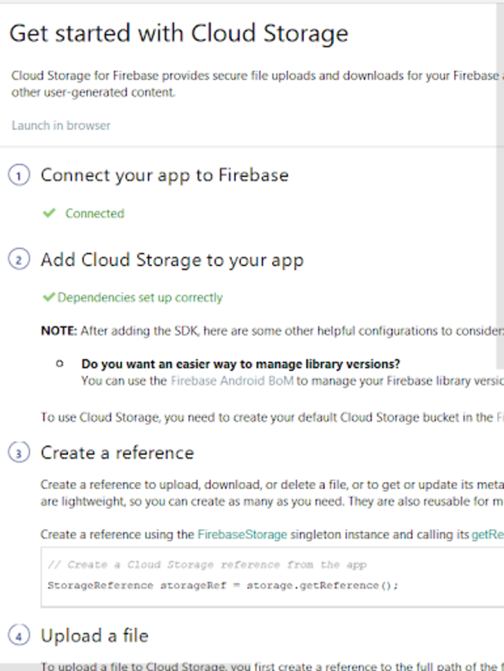504x671 pixels.
Task: Click the truncated getRe link in step 3
Action: pos(487,534)
